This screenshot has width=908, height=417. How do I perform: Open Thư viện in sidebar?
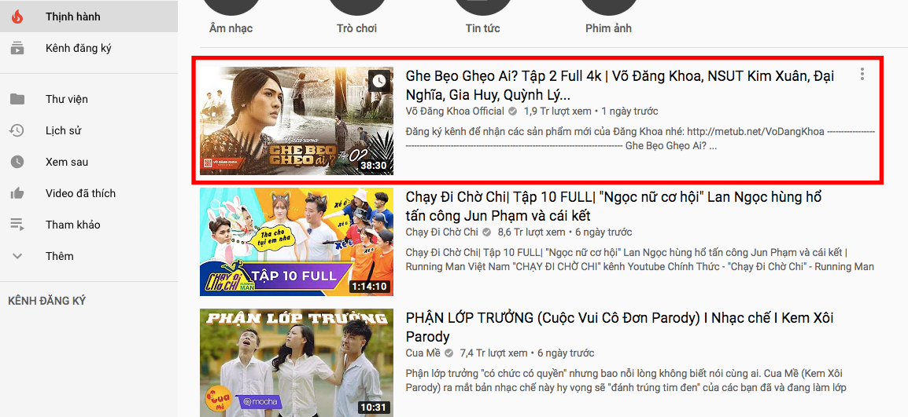coord(89,99)
